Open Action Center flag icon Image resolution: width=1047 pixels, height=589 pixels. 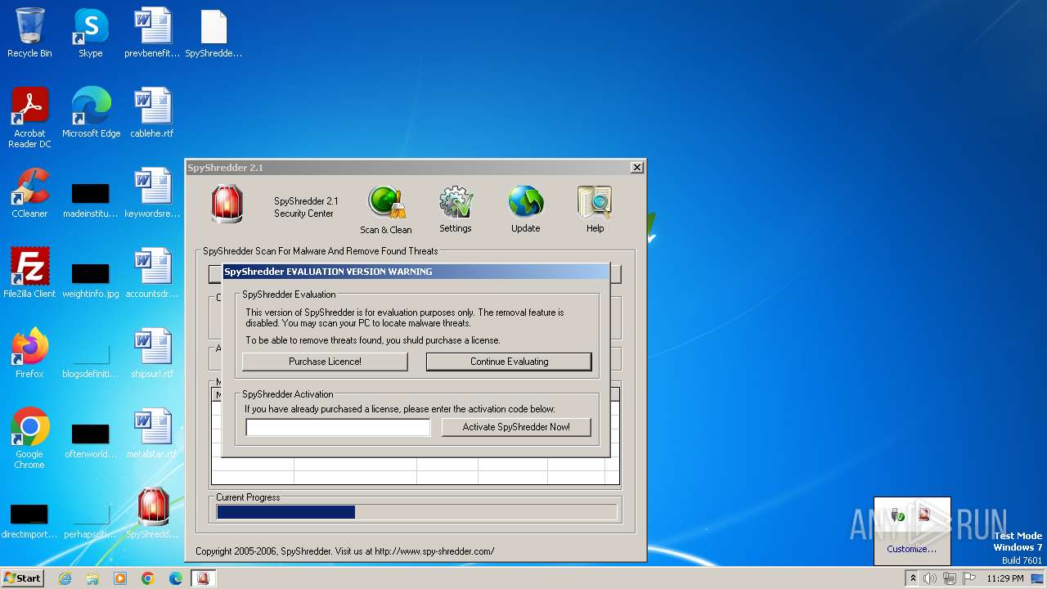pos(969,578)
